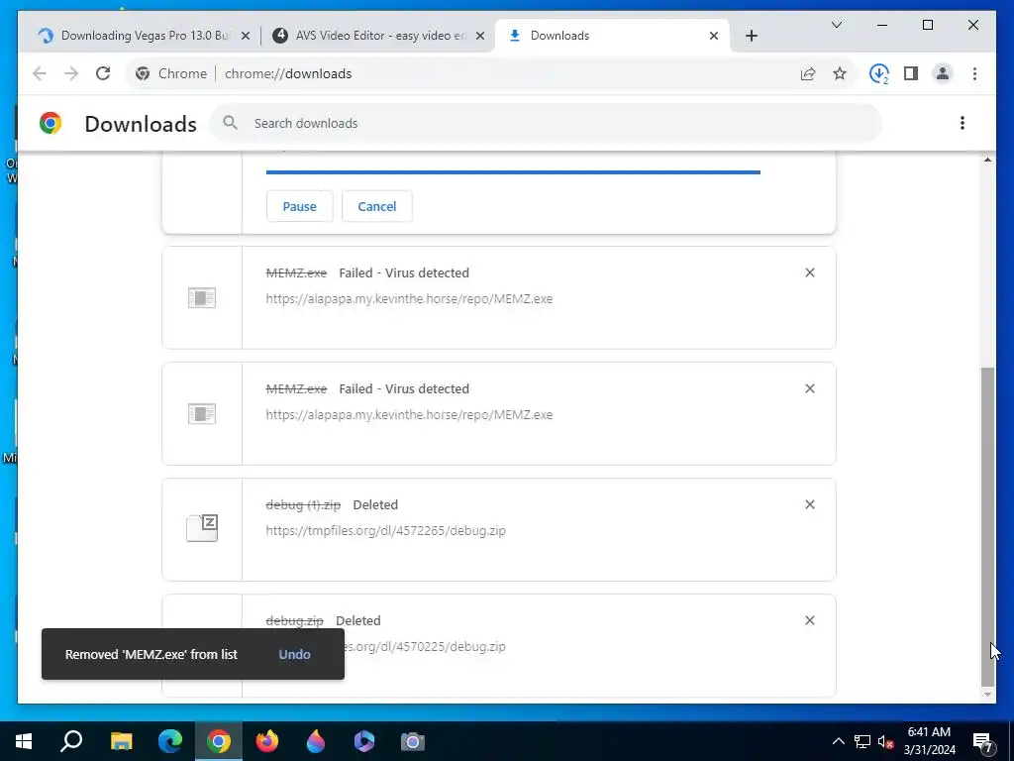Show hidden system tray icons
This screenshot has width=1014, height=761.
tap(838, 741)
